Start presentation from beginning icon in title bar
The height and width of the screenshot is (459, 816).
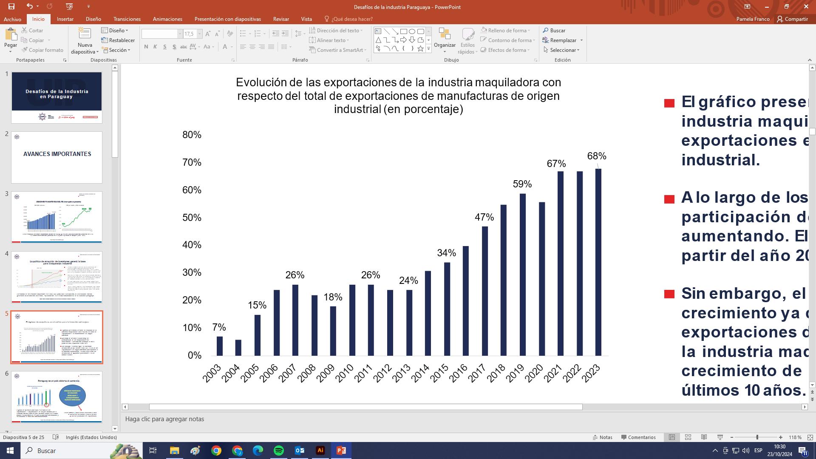pos(69,6)
